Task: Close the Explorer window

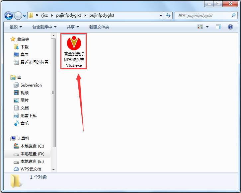Action: click(230, 4)
